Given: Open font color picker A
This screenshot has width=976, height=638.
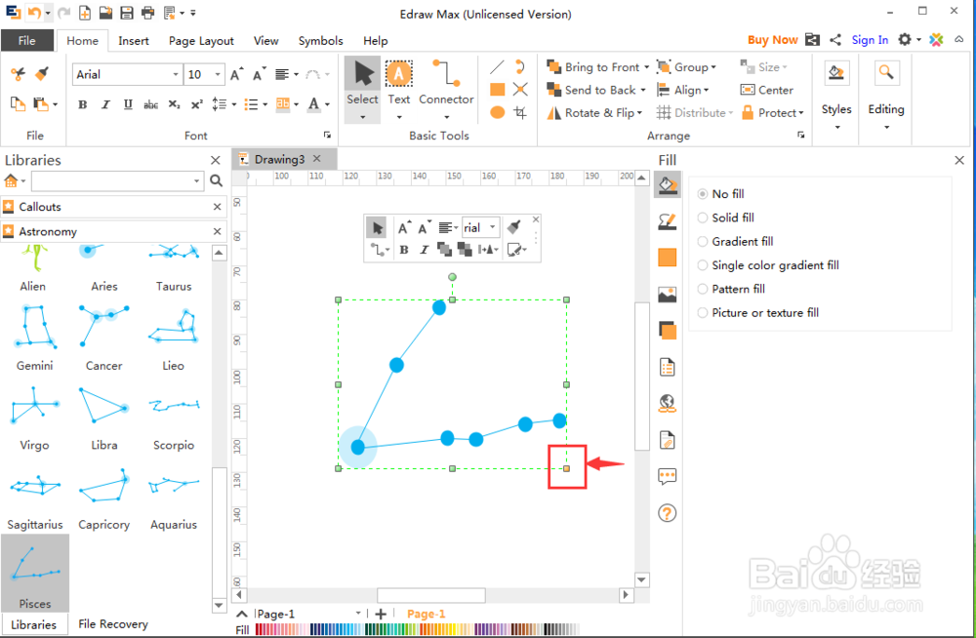Looking at the screenshot, I should click(314, 104).
